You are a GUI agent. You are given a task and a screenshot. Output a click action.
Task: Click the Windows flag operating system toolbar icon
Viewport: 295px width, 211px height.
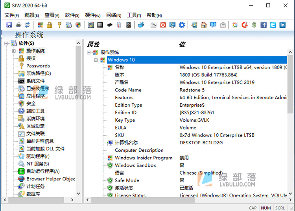pyautogui.click(x=40, y=25)
